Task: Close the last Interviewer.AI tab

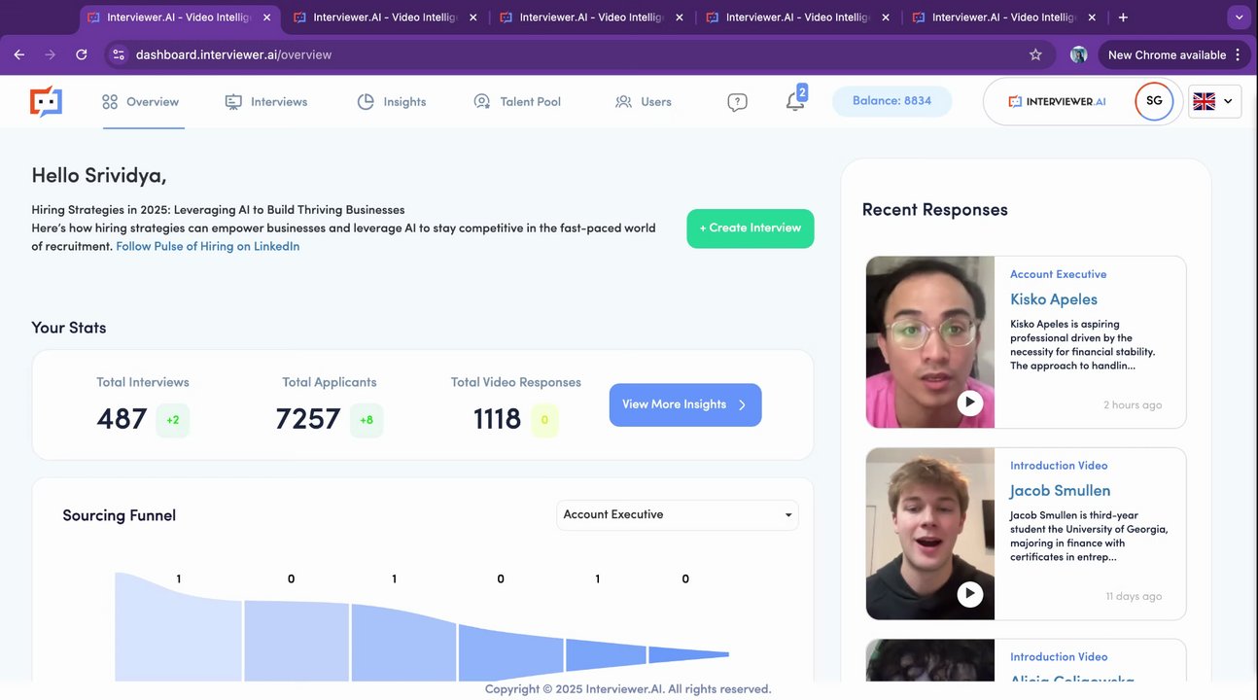Action: 1091,17
